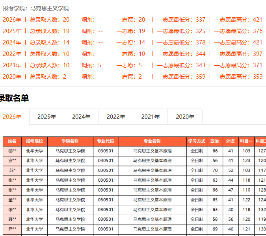Click the 录取名单 section title
This screenshot has width=266, height=236.
pyautogui.click(x=14, y=98)
